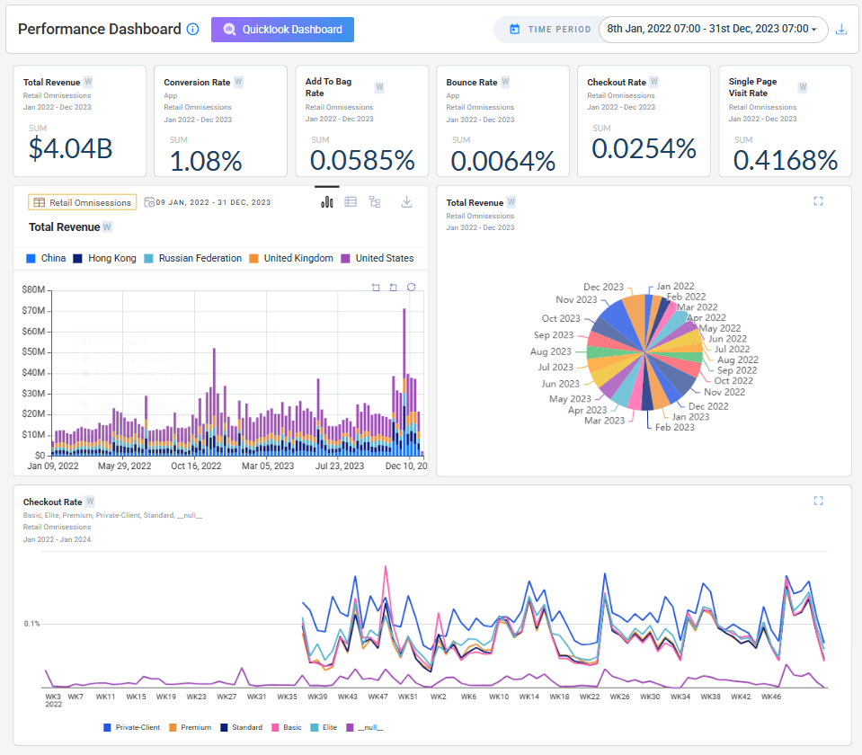The height and width of the screenshot is (755, 862).
Task: Click the tallest purple bar near Dec 2023
Action: (x=404, y=342)
